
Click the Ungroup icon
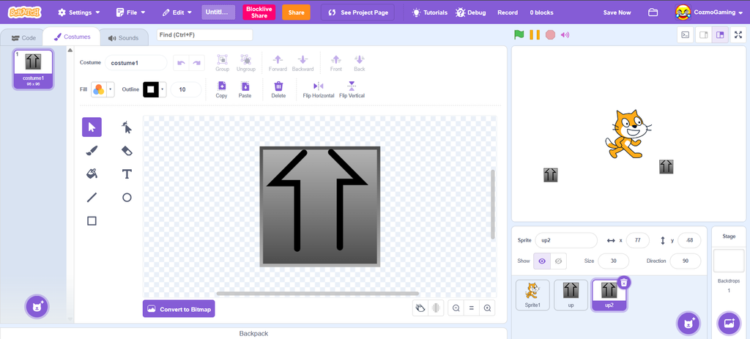[246, 59]
